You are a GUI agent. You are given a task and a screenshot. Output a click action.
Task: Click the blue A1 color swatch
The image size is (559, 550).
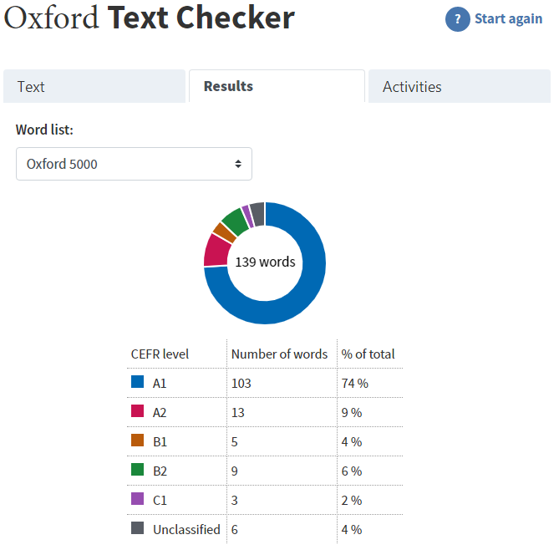tap(138, 382)
